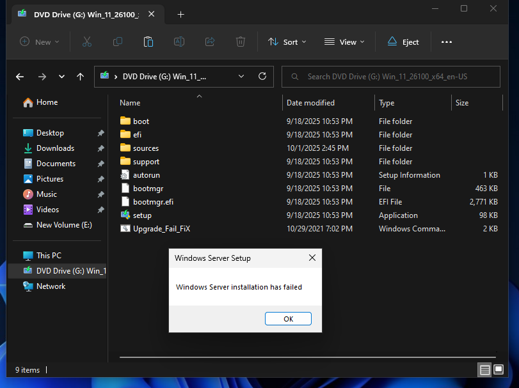Select the bootmgr file

(x=141, y=189)
